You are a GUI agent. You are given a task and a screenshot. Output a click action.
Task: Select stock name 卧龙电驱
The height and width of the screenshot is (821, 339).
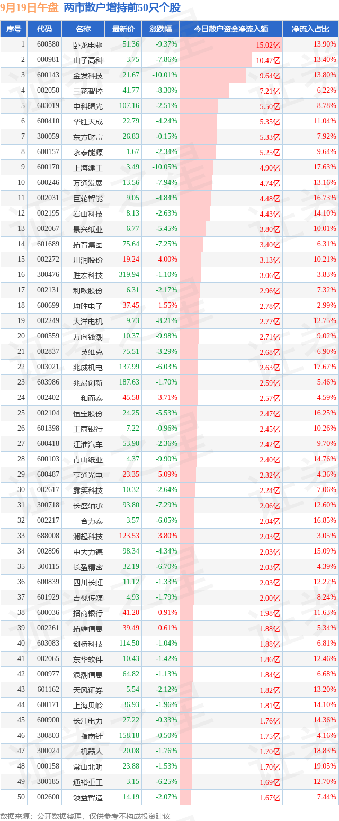click(88, 45)
